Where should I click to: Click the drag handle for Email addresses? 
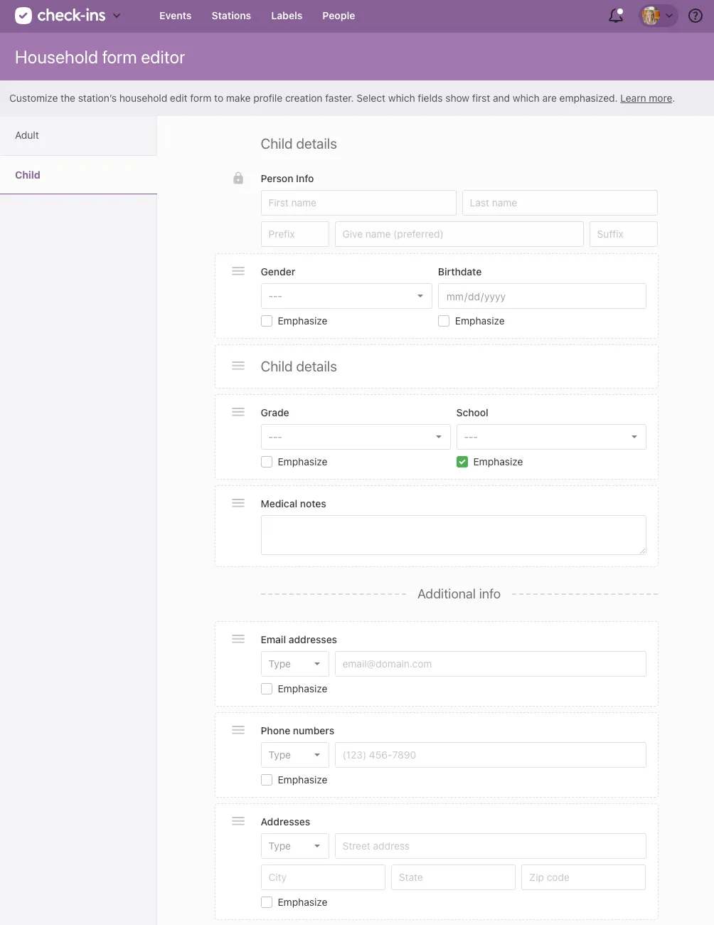(238, 639)
